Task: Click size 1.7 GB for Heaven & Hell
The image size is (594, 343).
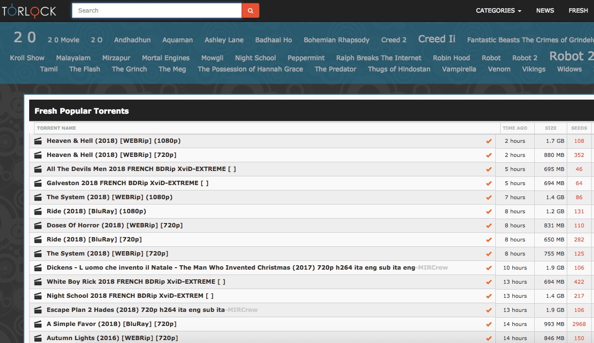Action: click(555, 141)
